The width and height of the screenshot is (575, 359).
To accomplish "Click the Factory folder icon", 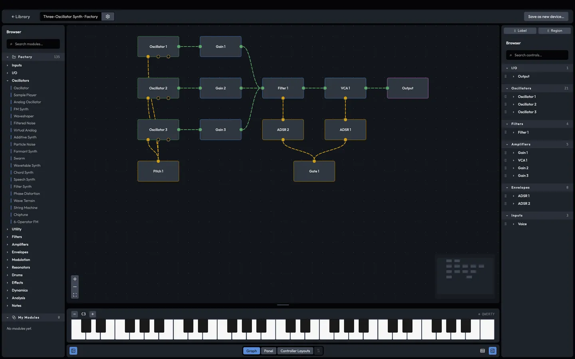I will [14, 57].
